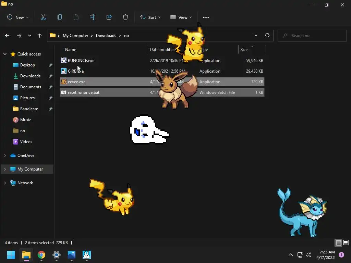The image size is (351, 263).
Task: Open the See more ellipsis menu
Action: pos(206,17)
